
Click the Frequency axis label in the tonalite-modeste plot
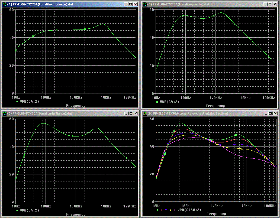coord(76,106)
